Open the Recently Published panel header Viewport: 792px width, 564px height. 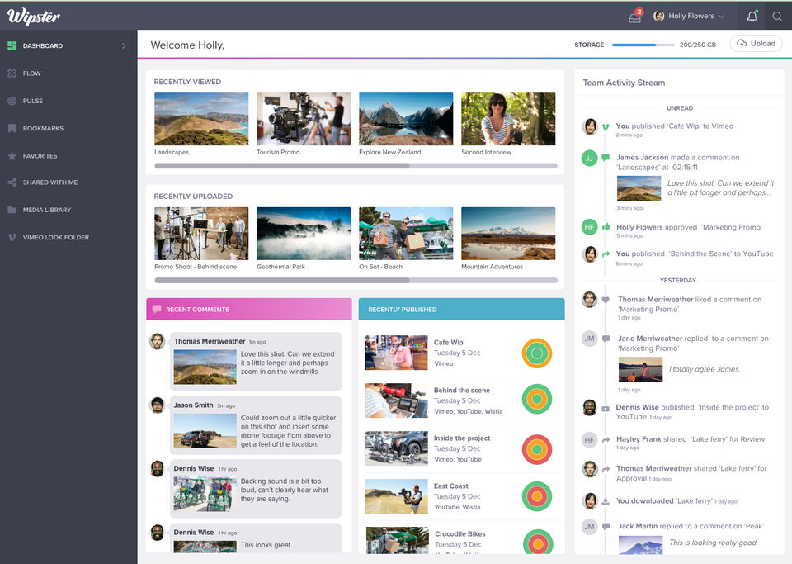coord(462,310)
